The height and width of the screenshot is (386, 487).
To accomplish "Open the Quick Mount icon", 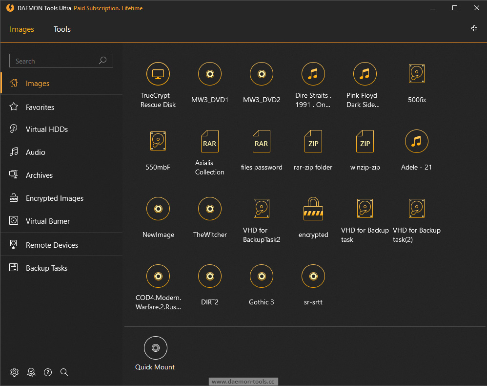I will click(155, 347).
